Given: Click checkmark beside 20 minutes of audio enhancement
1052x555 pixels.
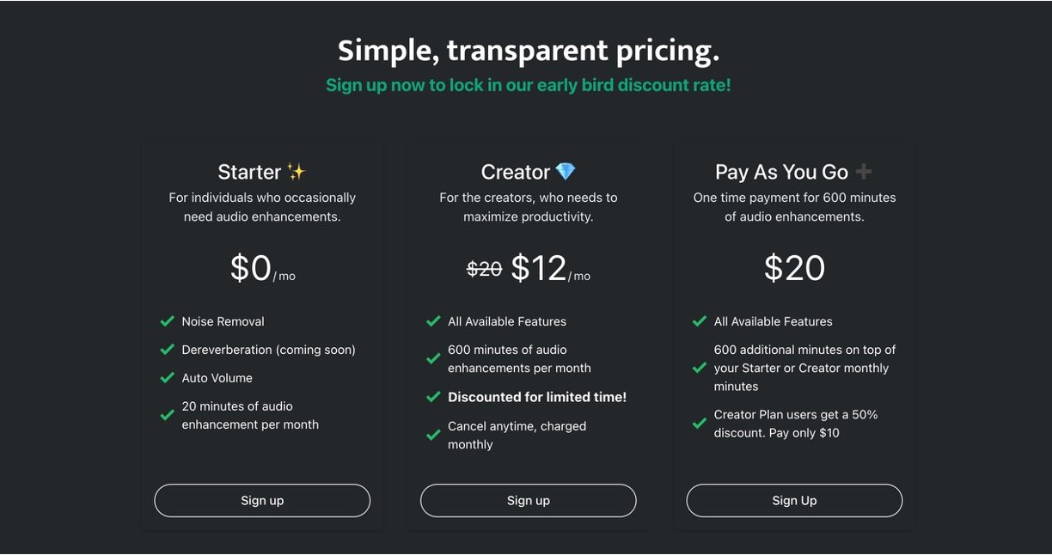Looking at the screenshot, I should tap(168, 416).
